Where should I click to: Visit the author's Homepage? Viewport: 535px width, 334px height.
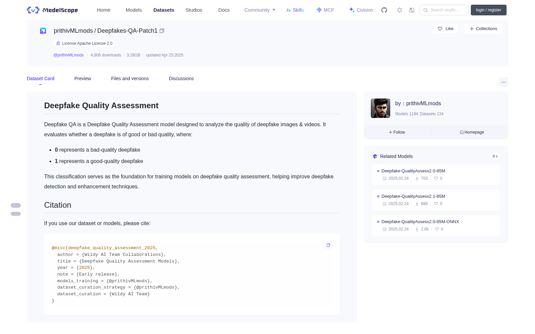pyautogui.click(x=472, y=132)
